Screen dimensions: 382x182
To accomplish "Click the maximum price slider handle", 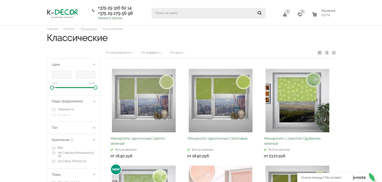I will point(95,88).
